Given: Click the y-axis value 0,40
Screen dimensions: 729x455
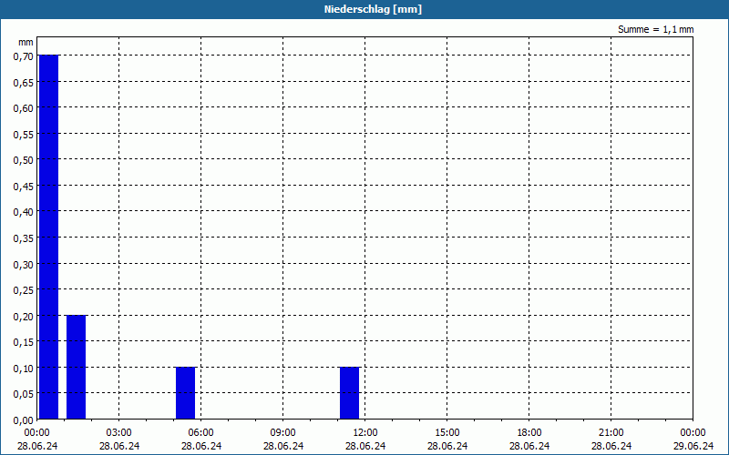Looking at the screenshot, I should coord(24,212).
